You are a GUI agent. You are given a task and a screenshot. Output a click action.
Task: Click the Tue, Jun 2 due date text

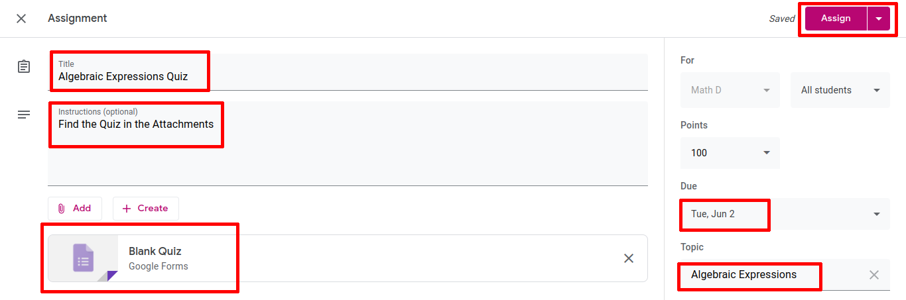[713, 214]
